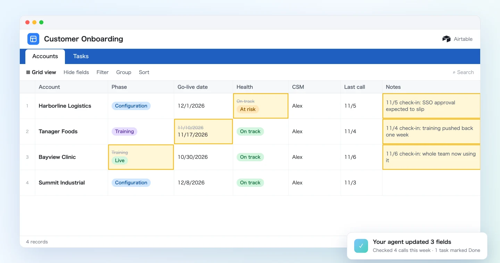Viewport: 500px width, 263px height.
Task: Click the 11/17/2026 go-live date
Action: [193, 135]
